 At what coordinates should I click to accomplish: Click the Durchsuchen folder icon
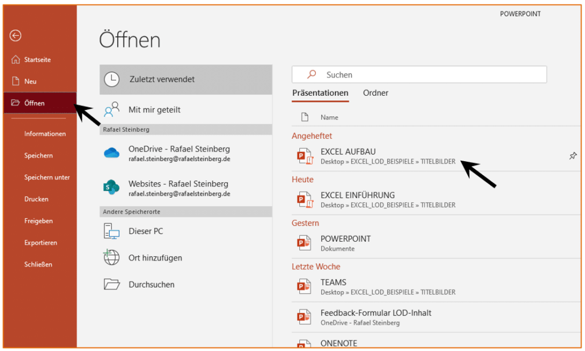(x=111, y=284)
